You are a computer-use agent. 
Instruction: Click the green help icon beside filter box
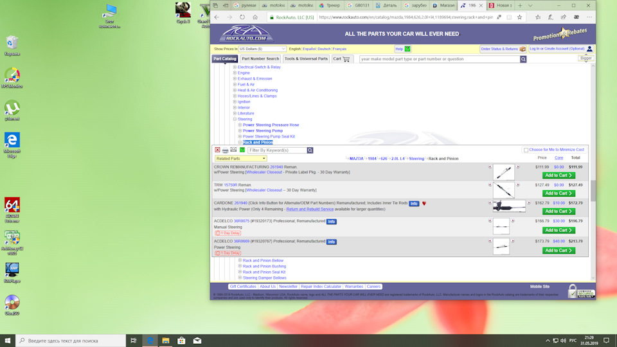click(x=242, y=150)
